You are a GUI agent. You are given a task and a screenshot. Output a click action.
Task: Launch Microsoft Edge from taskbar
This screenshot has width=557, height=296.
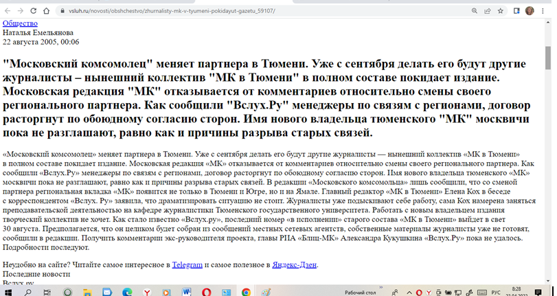pyautogui.click(x=127, y=292)
